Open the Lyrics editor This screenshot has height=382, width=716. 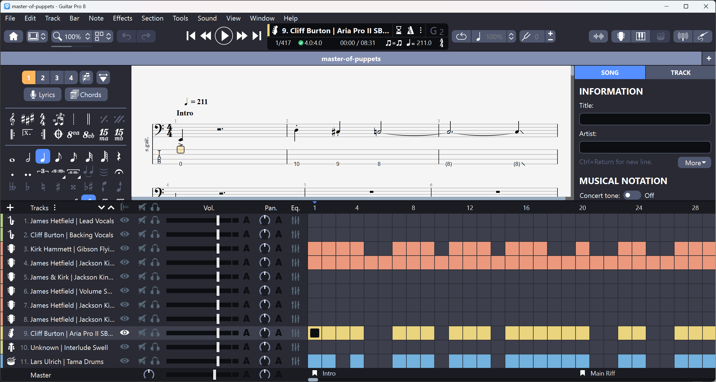pyautogui.click(x=43, y=95)
